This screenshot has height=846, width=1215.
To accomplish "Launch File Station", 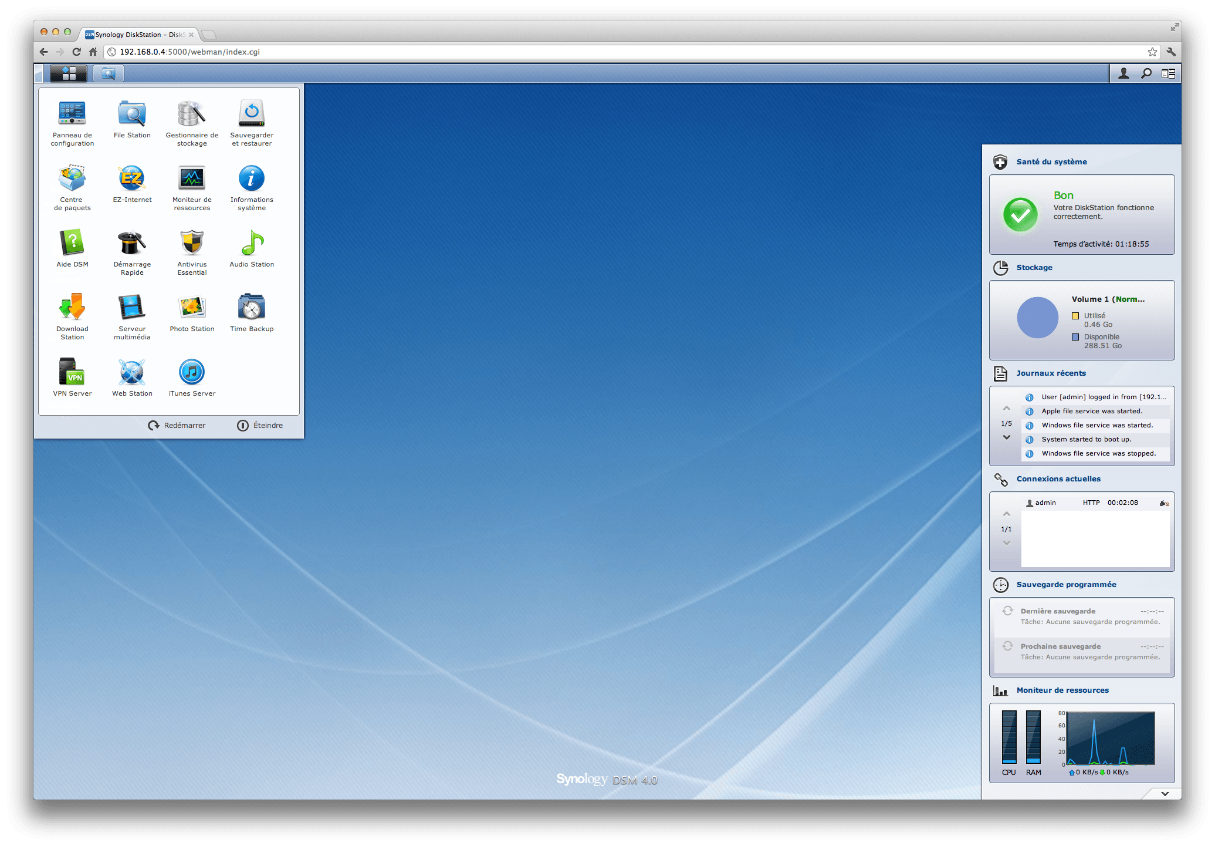I will [x=132, y=114].
